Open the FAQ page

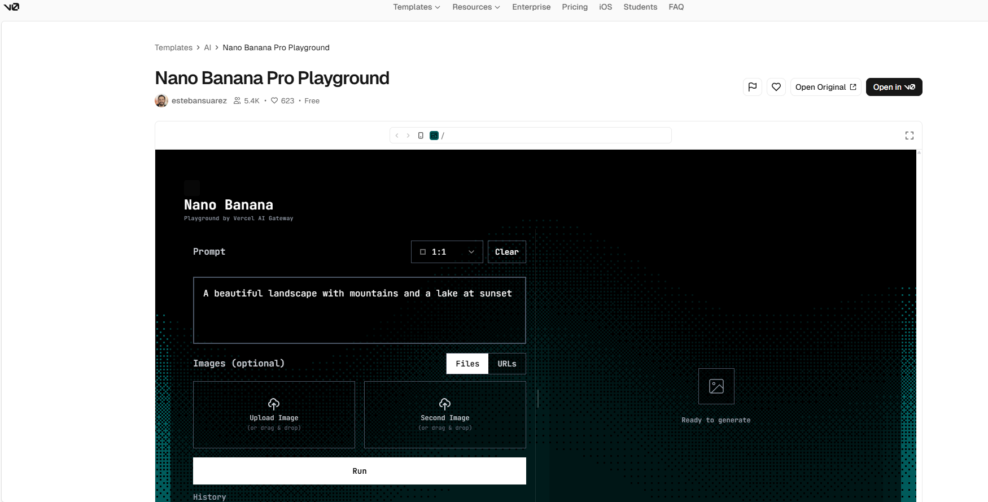676,7
